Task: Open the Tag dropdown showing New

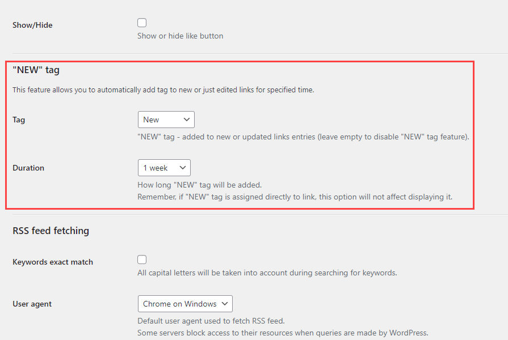Action: [166, 120]
